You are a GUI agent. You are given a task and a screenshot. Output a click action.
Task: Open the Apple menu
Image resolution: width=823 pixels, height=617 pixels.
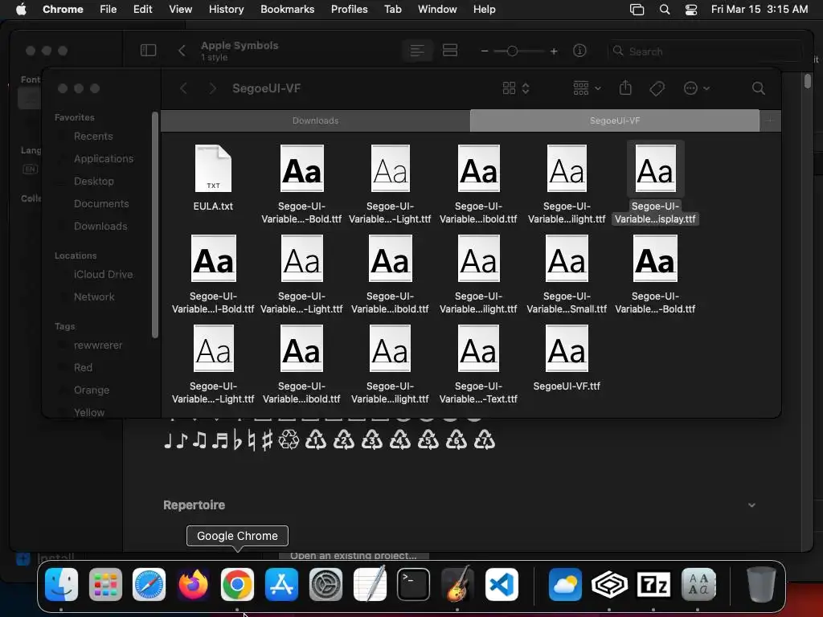[x=21, y=10]
